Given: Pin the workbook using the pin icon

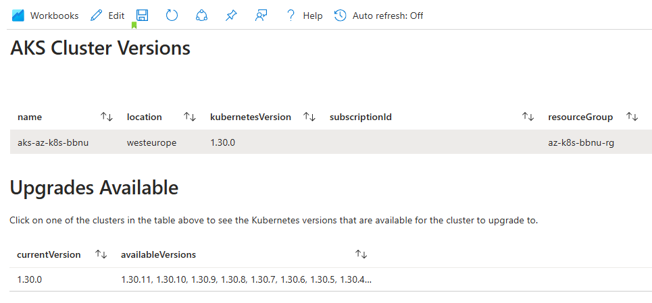Looking at the screenshot, I should (231, 16).
